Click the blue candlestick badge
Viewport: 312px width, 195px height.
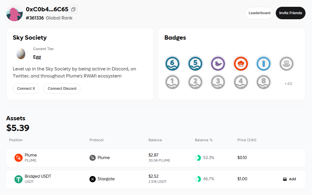pyautogui.click(x=264, y=64)
